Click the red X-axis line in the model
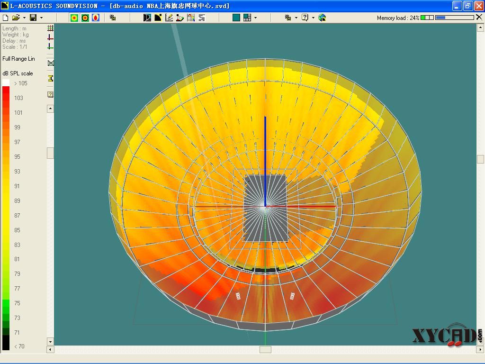485x364 pixels. click(x=300, y=206)
